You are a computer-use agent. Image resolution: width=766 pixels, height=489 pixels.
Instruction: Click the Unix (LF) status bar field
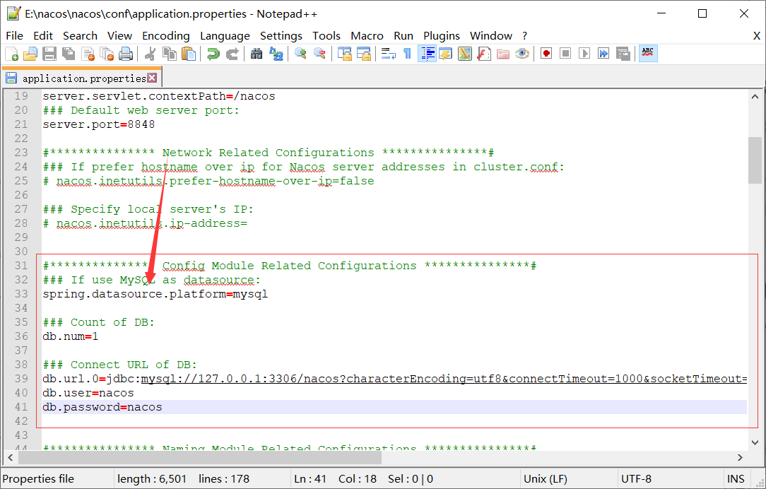tap(546, 478)
